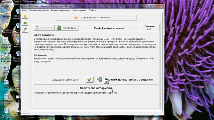The height and width of the screenshot is (120, 214).
Task: Open the Ведення переговорів menu
Action: coord(61,10)
